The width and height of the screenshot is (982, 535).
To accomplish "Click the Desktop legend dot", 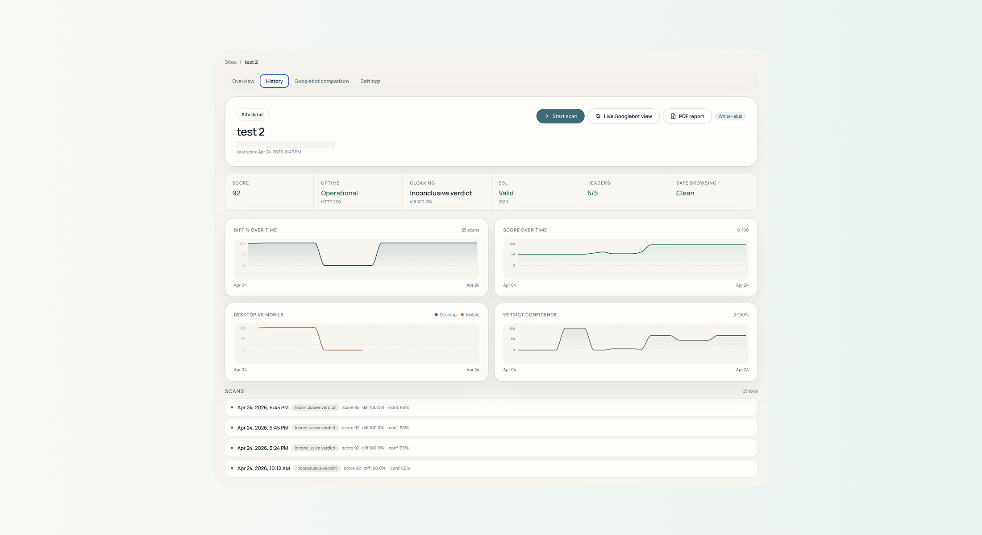I will click(x=436, y=315).
